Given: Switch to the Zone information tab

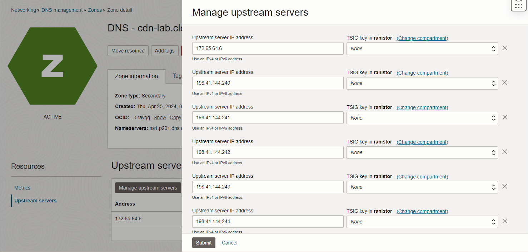Looking at the screenshot, I should pyautogui.click(x=136, y=76).
